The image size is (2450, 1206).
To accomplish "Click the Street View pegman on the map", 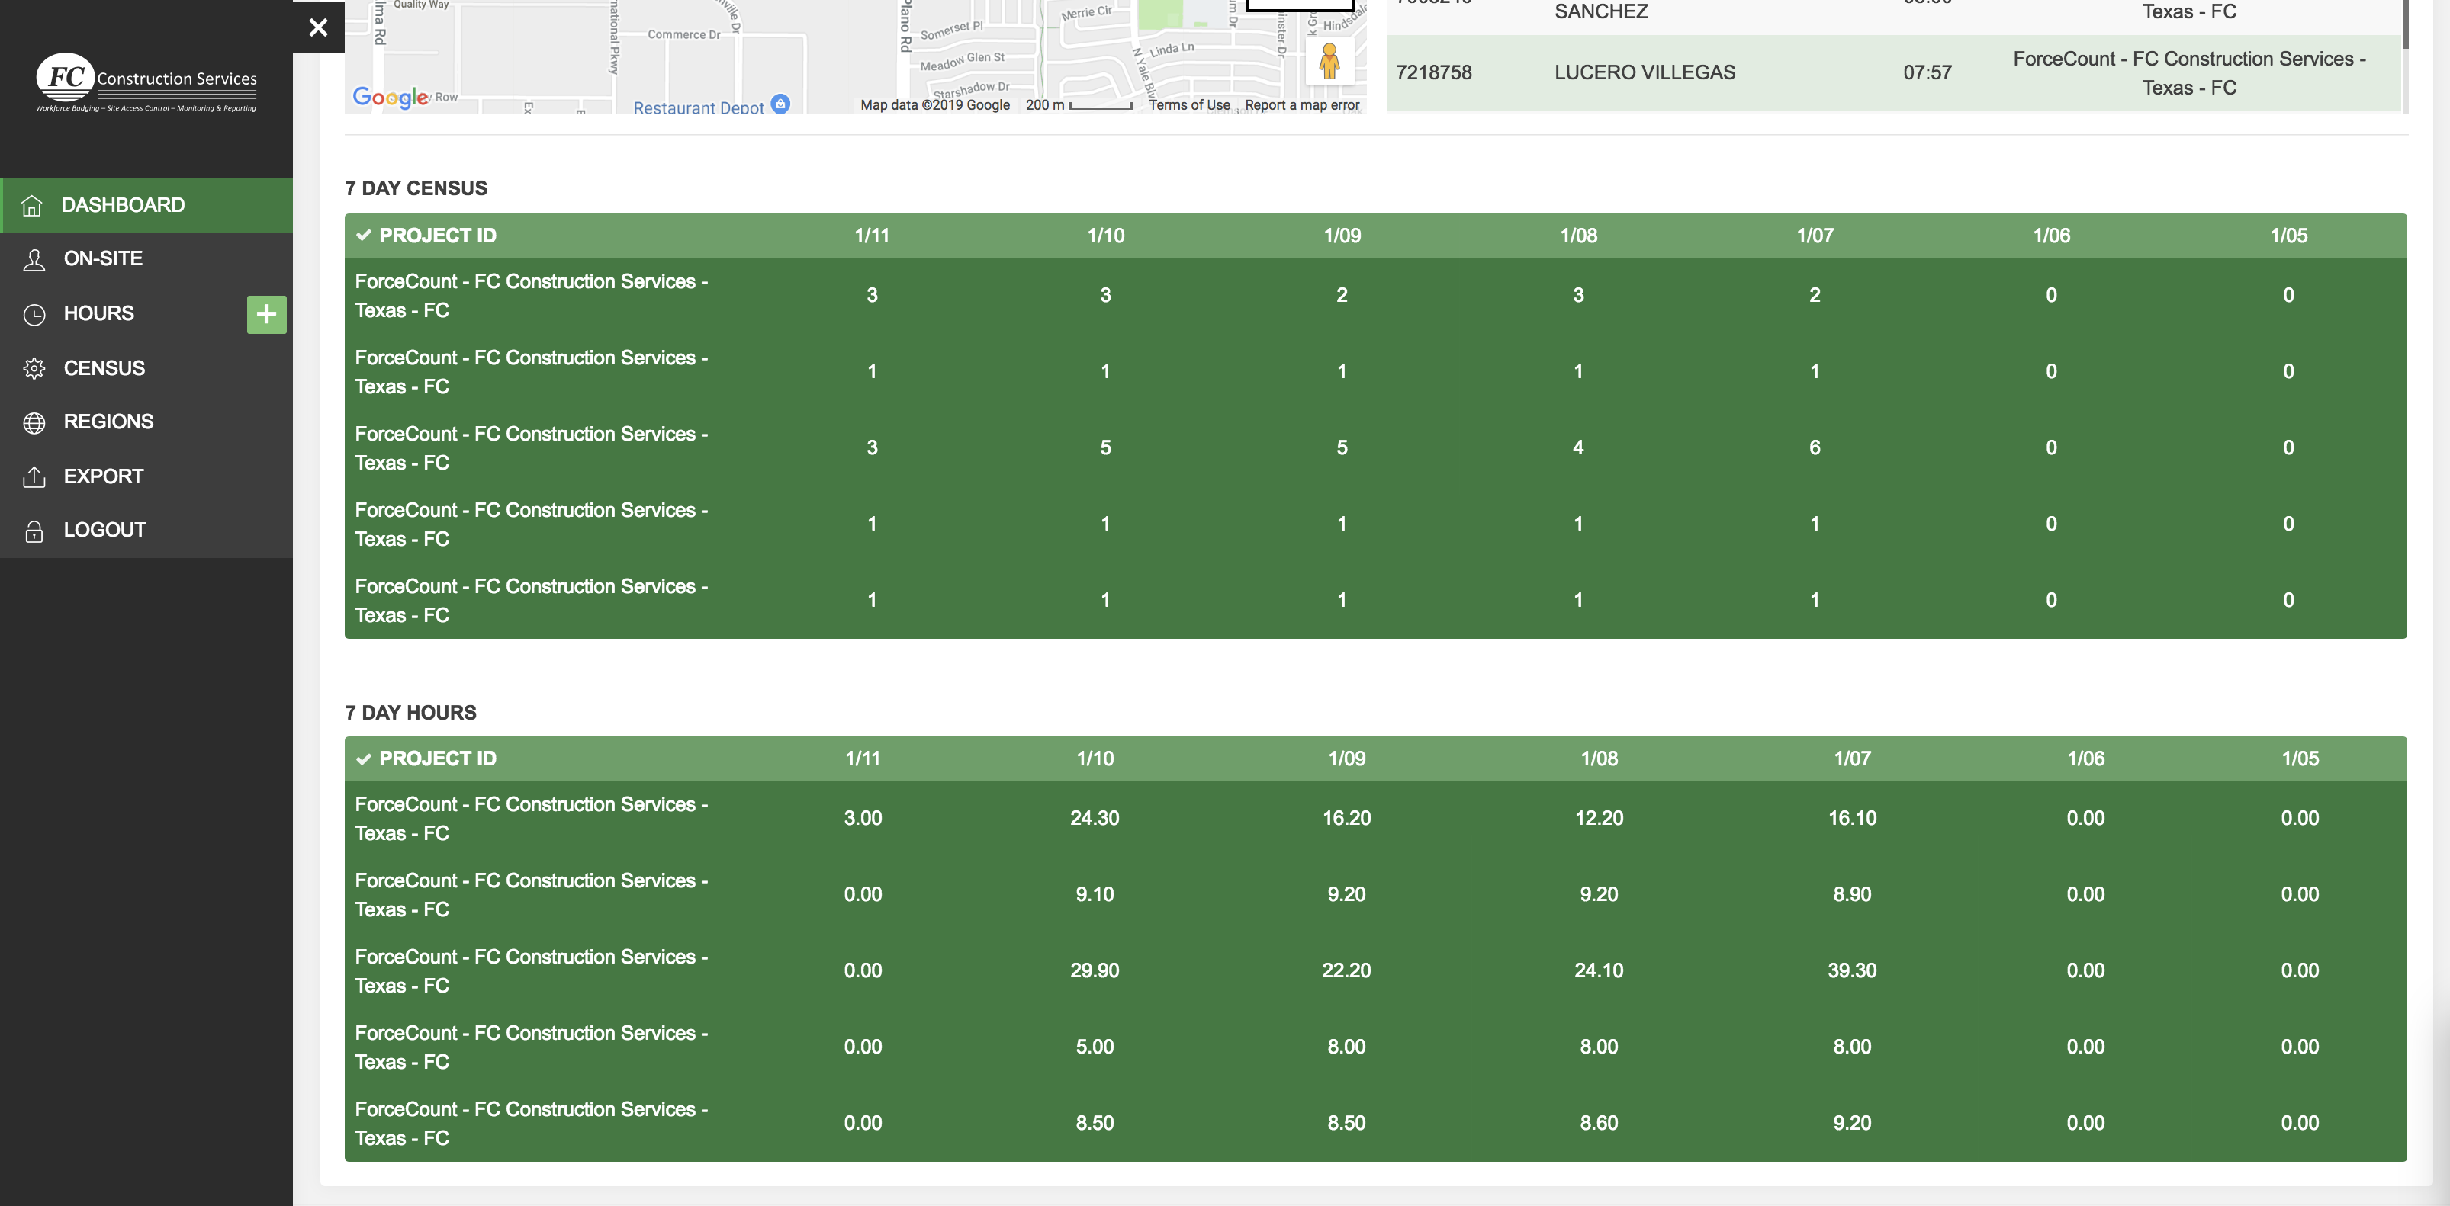I will pyautogui.click(x=1329, y=62).
